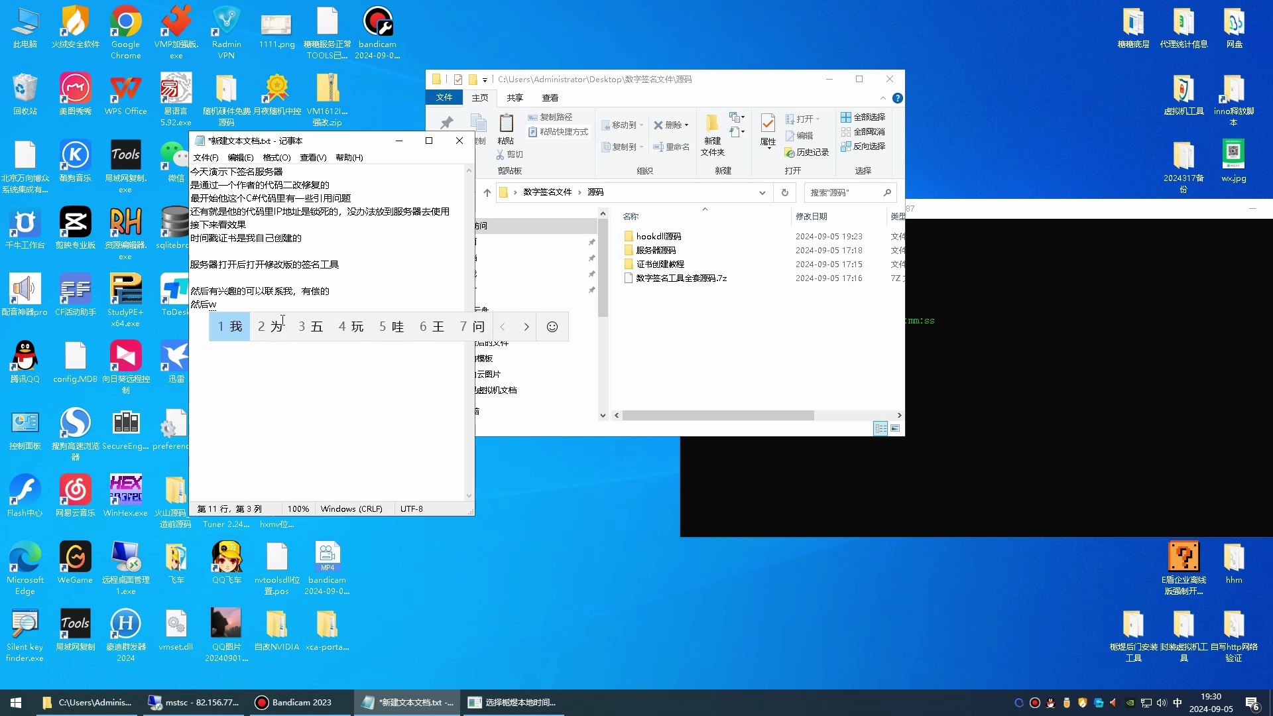Open Silent key finder.exe icon
The height and width of the screenshot is (716, 1273).
[25, 635]
